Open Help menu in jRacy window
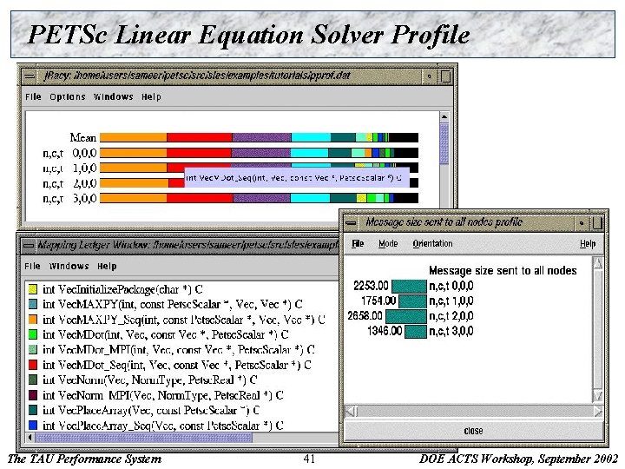The height and width of the screenshot is (469, 625). [x=151, y=97]
